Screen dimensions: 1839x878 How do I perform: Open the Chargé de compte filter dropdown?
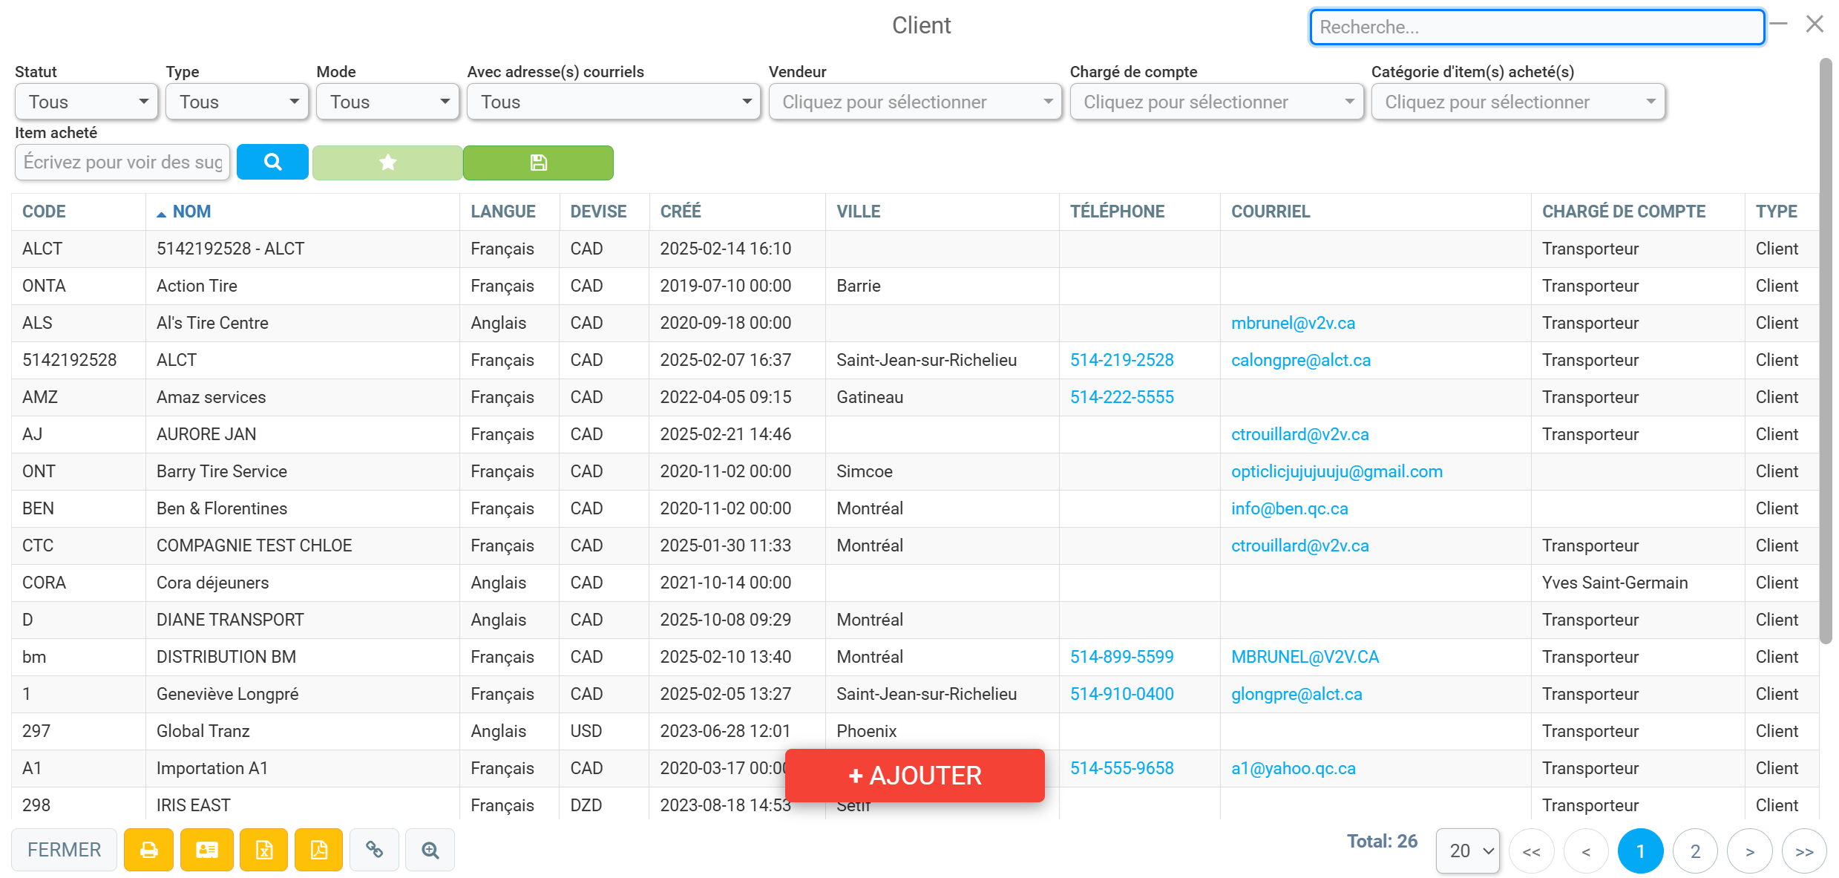pyautogui.click(x=1216, y=102)
